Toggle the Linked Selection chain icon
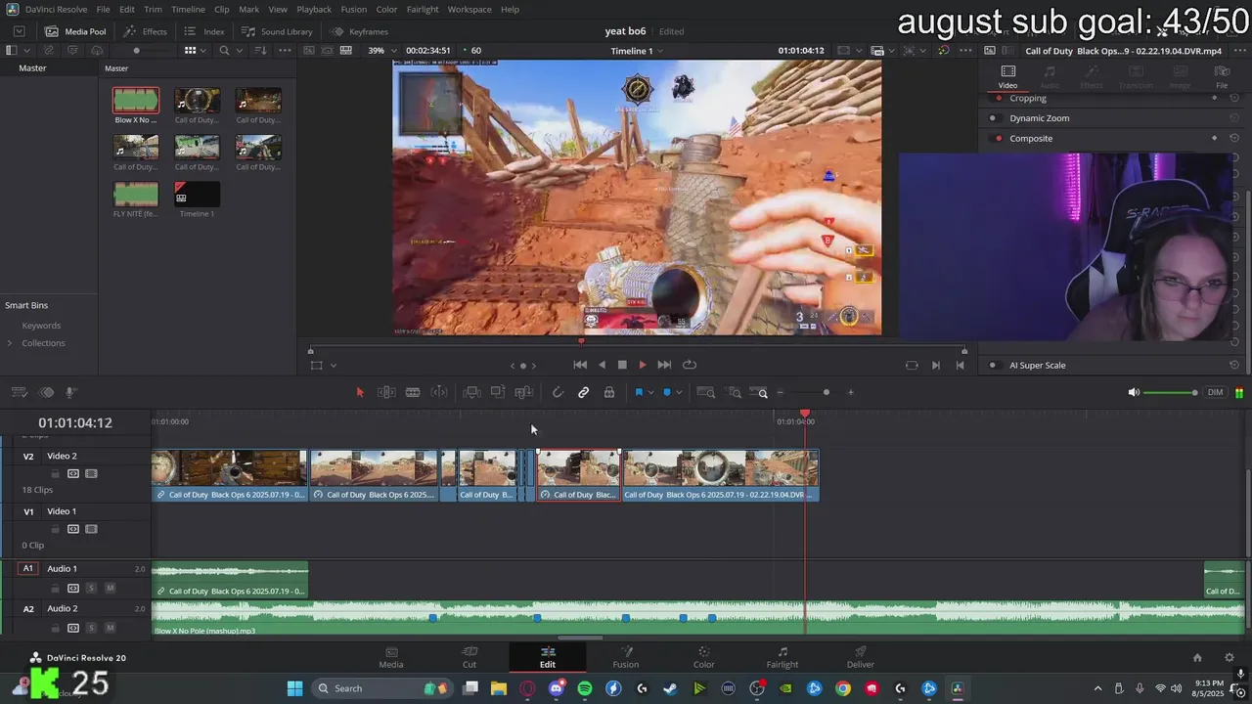This screenshot has height=704, width=1252. point(583,392)
